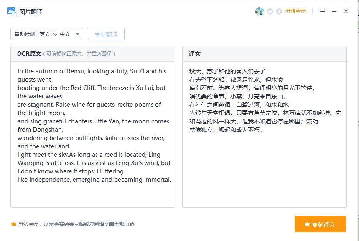The width and height of the screenshot is (359, 241).
Task: Click the grey crown VIP badge icon
Action: click(270, 11)
